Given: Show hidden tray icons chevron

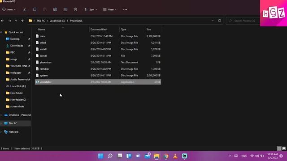Looking at the screenshot, I should coord(230,156).
